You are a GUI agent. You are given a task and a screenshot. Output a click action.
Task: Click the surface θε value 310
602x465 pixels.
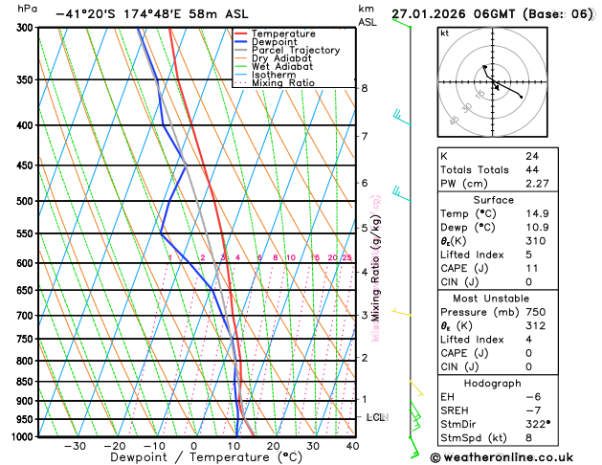click(x=536, y=241)
